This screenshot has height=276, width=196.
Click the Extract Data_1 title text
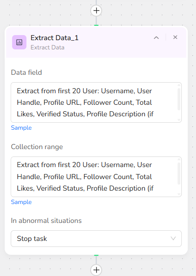[55, 38]
